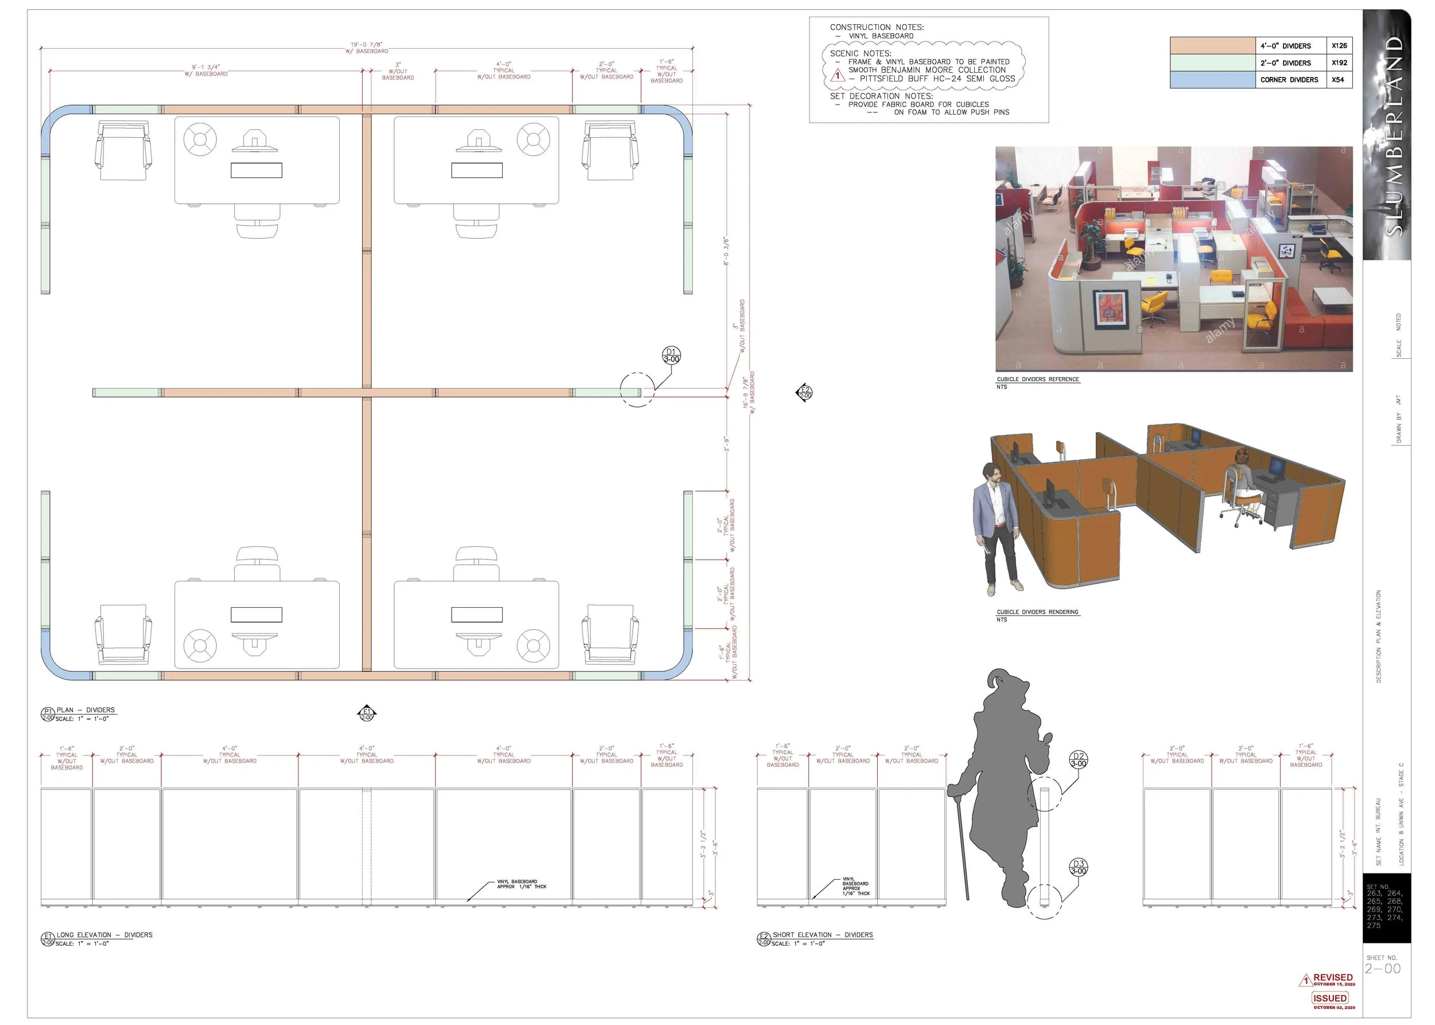Click the D3 detail callout bubble
The image size is (1435, 1025).
point(1079,867)
